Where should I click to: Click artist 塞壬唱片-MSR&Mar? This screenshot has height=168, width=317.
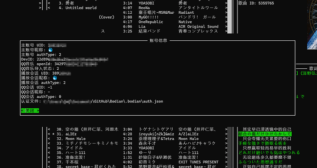coord(156,12)
